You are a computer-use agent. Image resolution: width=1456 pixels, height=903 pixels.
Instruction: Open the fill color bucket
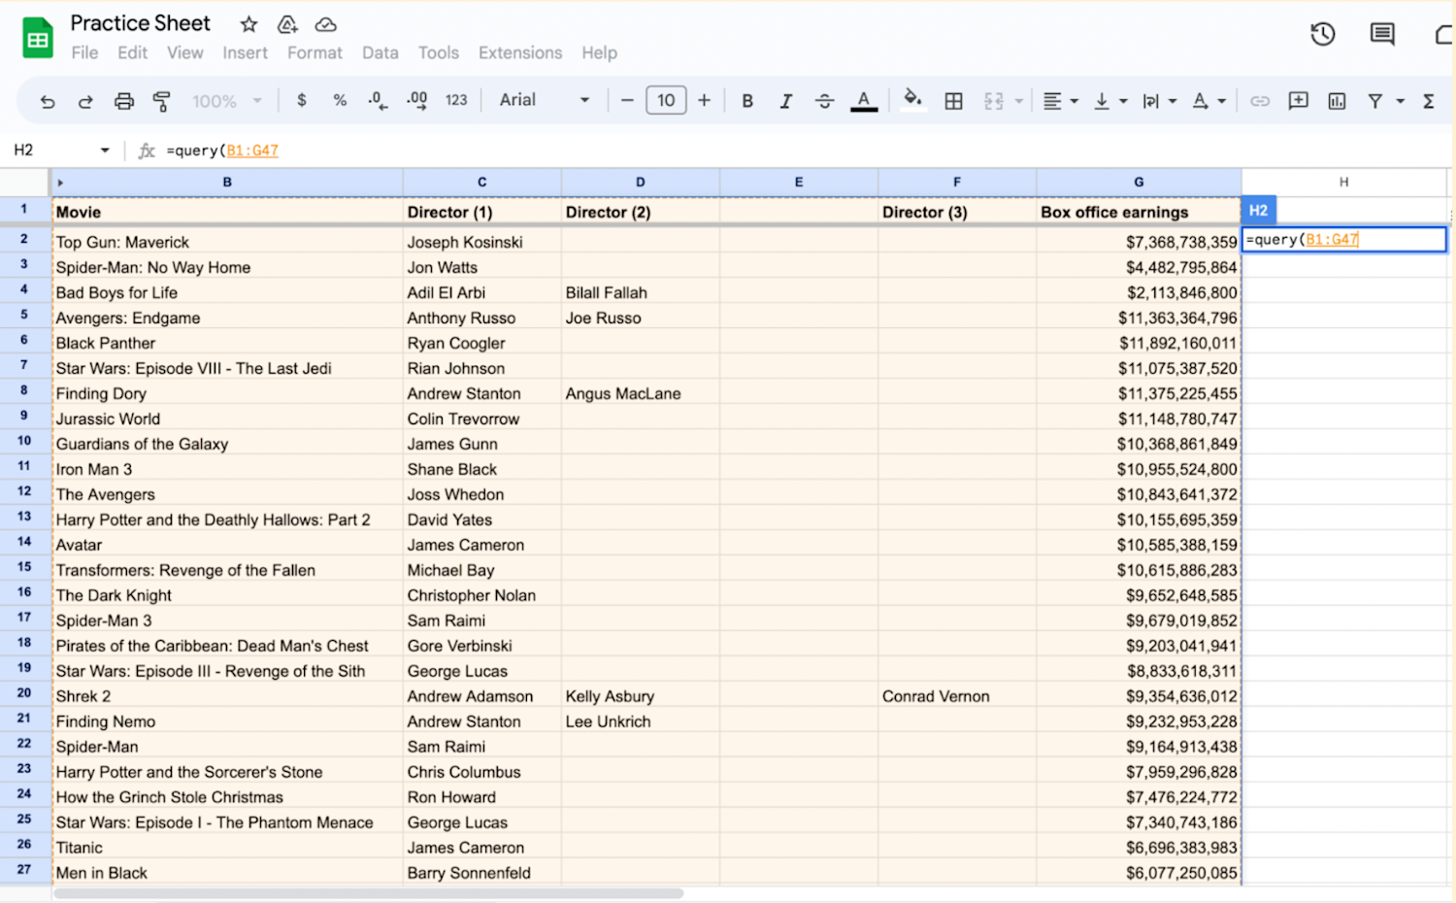[912, 99]
